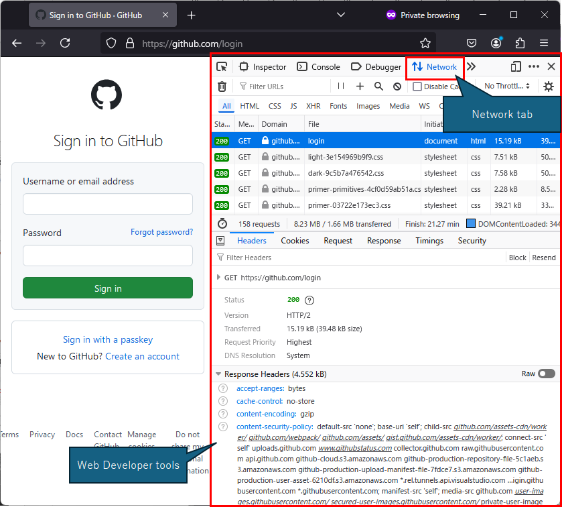This screenshot has height=507, width=562.
Task: Filter requests by CSS
Action: (275, 106)
